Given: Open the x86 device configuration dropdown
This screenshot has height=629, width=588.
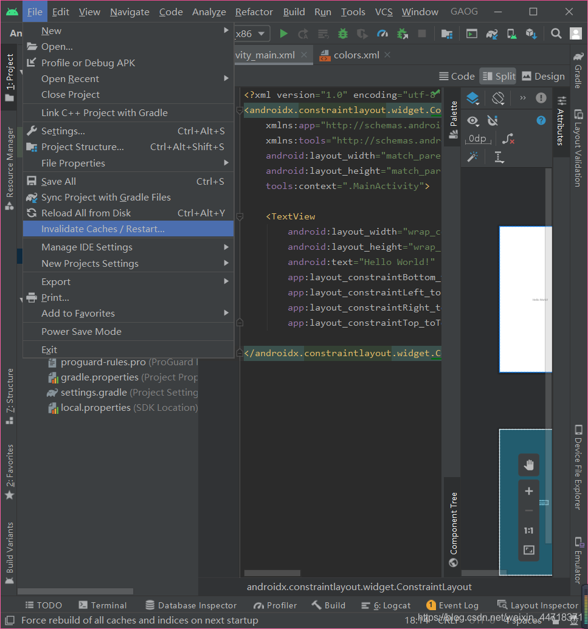Looking at the screenshot, I should tap(251, 33).
